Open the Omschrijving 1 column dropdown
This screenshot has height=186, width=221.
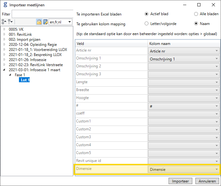click(184, 59)
